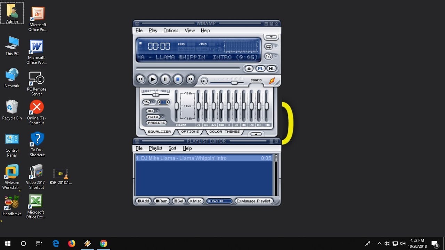Open Chrome from the taskbar

103,243
